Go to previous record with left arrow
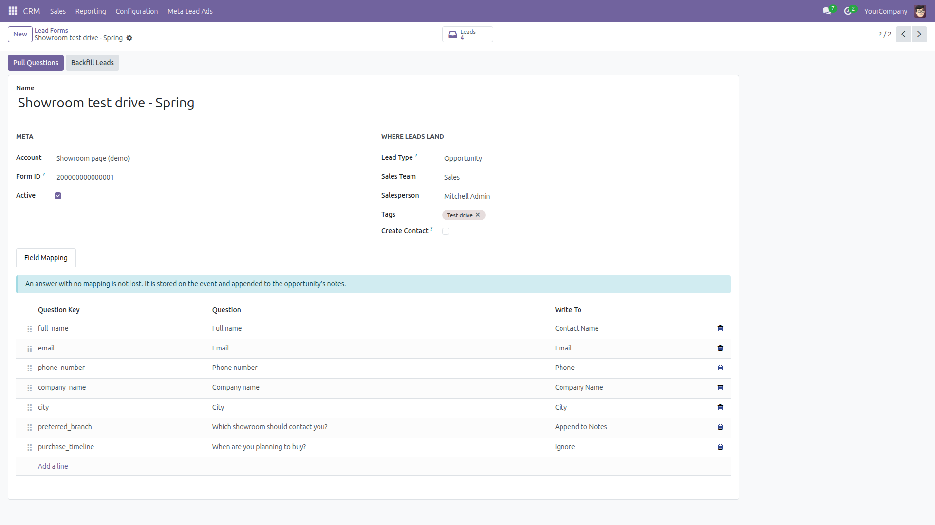Viewport: 935px width, 525px height. (903, 34)
